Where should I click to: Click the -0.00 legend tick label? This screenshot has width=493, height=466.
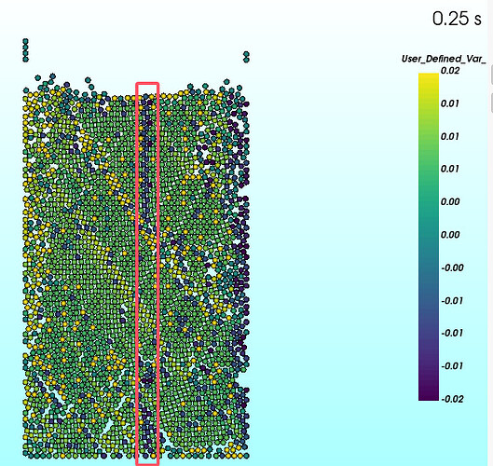(452, 267)
